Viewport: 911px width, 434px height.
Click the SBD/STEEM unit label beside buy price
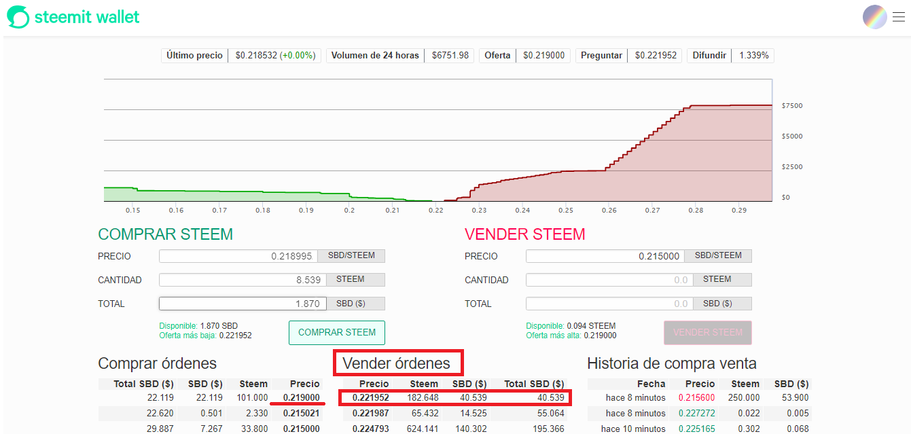(351, 256)
